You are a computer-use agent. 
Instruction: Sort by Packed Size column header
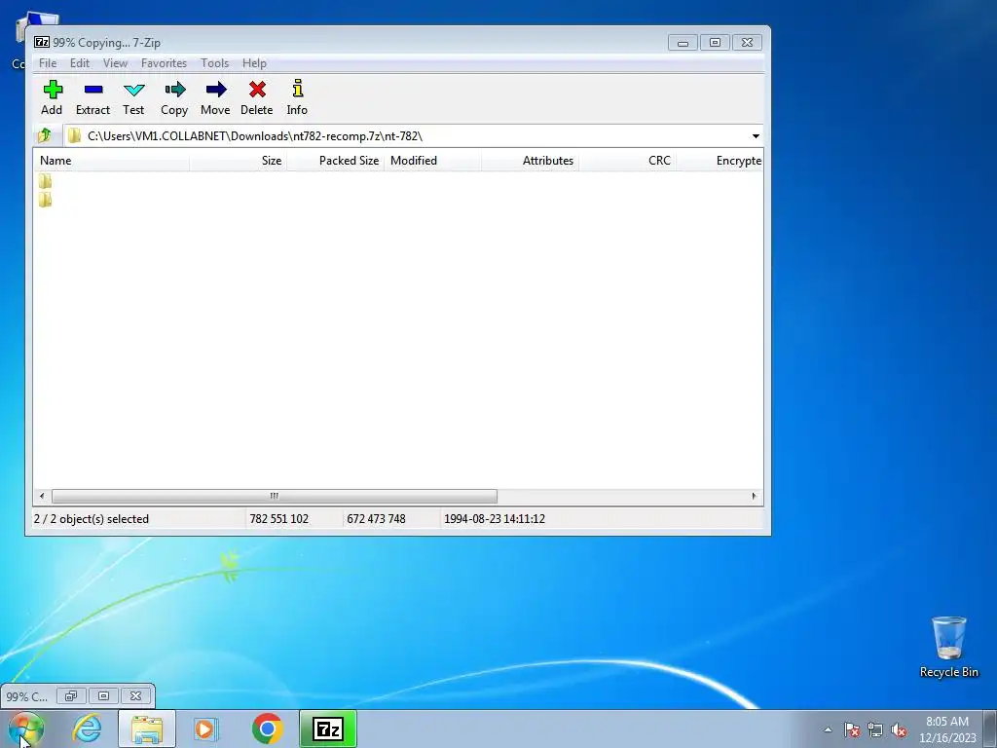[x=336, y=161]
